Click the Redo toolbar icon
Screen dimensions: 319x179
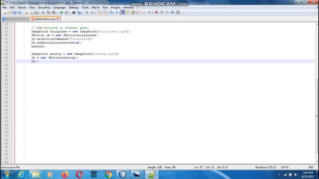66,12
